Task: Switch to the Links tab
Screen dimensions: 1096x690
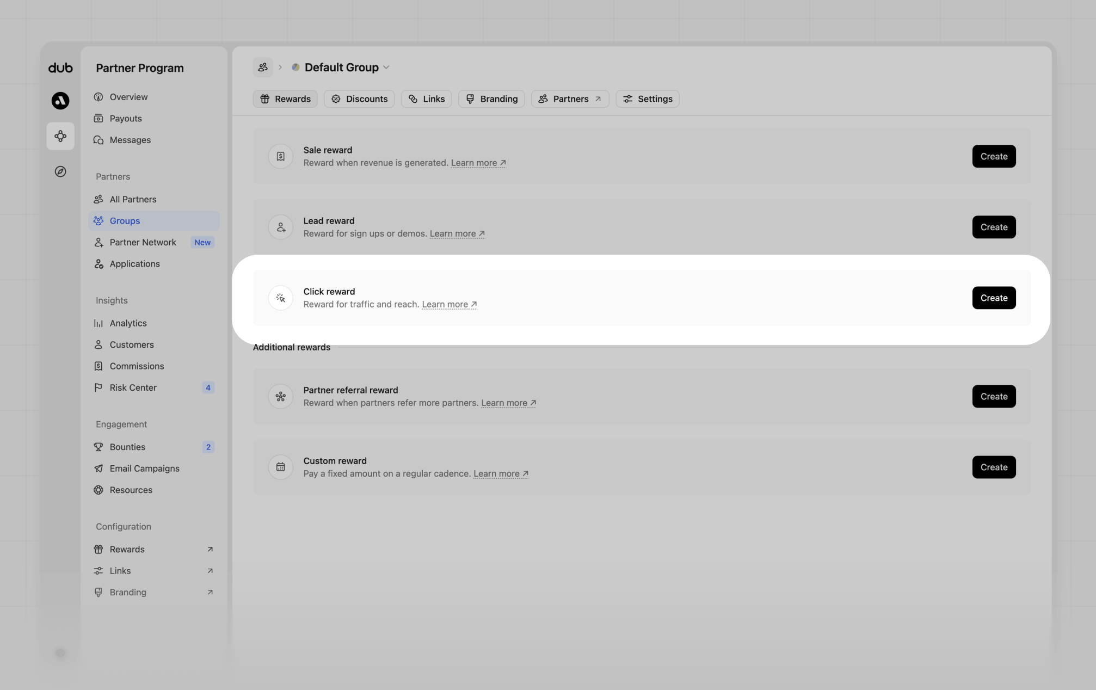Action: pyautogui.click(x=427, y=98)
